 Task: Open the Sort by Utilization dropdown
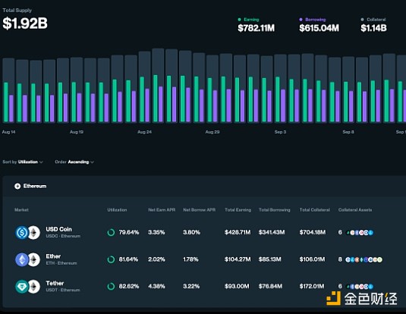23,162
